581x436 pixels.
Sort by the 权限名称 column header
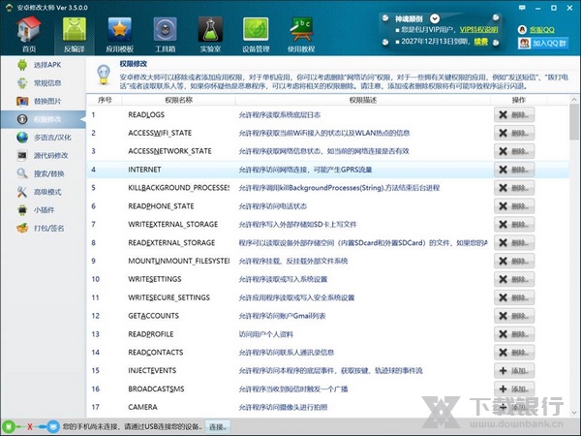point(178,100)
